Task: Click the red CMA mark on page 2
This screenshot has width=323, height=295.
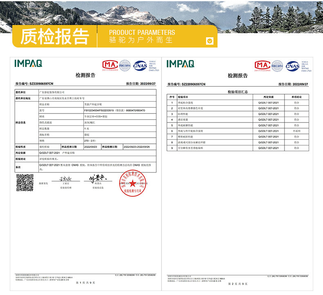Action: coord(262,66)
